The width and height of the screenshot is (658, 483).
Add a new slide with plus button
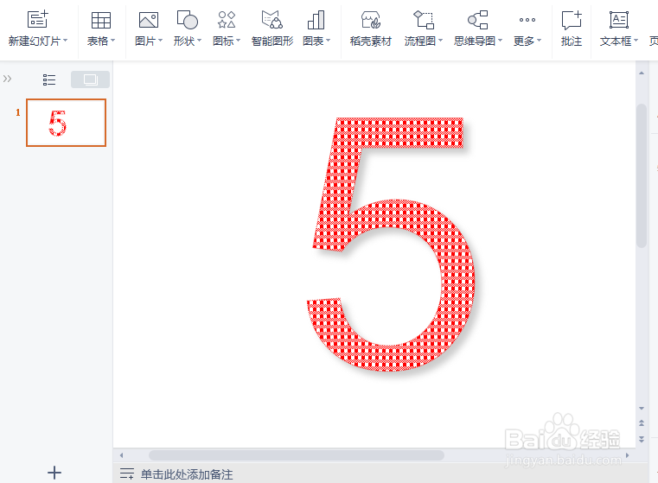pos(54,473)
